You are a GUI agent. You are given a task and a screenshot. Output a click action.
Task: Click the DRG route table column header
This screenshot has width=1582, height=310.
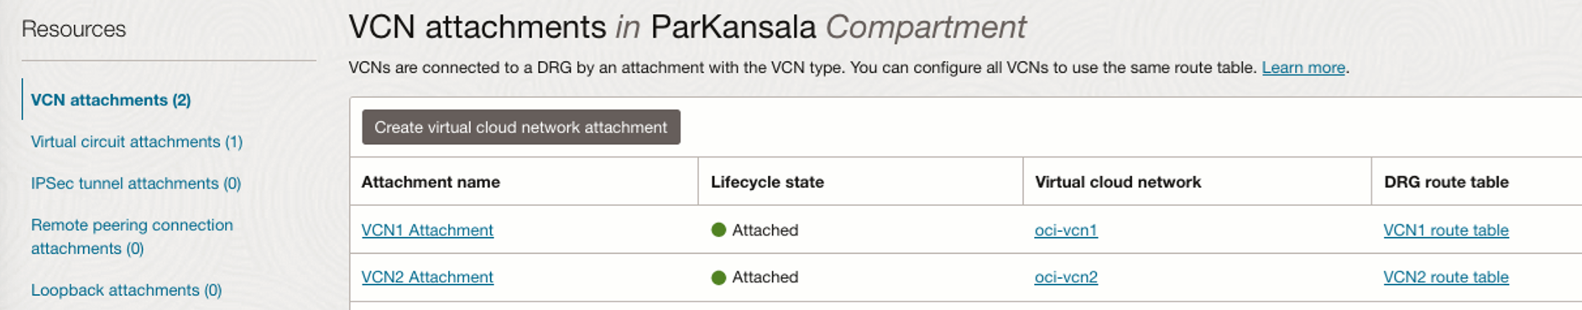coord(1446,182)
